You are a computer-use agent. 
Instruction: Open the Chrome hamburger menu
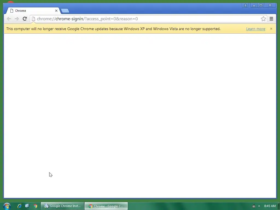click(272, 19)
